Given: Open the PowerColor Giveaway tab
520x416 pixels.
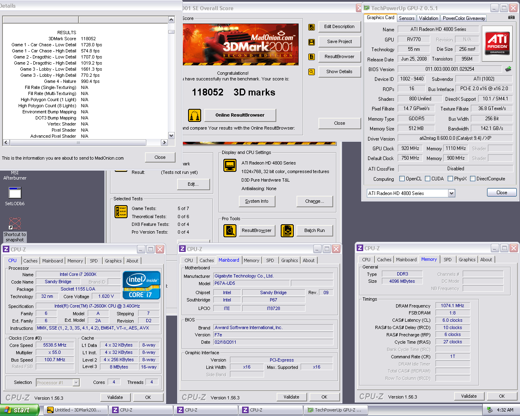Looking at the screenshot, I should [x=464, y=18].
